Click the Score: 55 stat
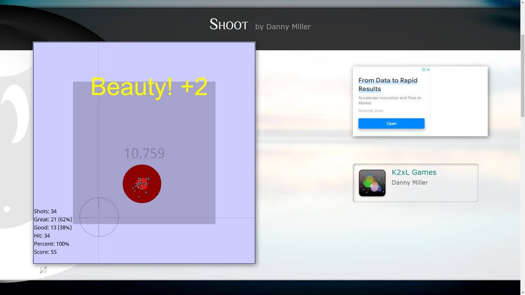Screen dimensions: 525x295 (x=45, y=252)
